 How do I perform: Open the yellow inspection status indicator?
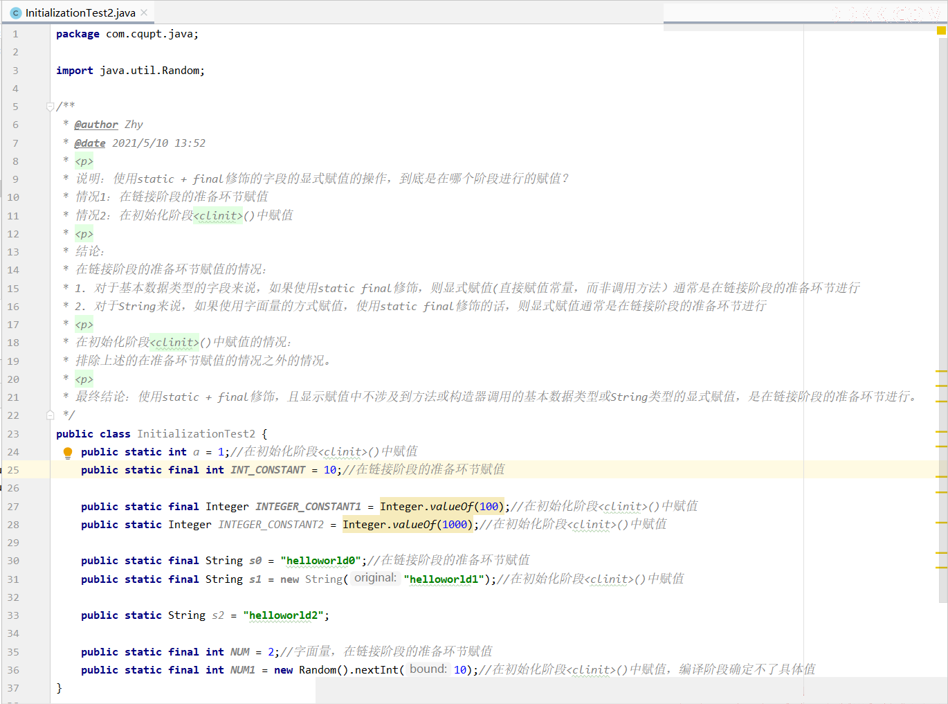[x=941, y=30]
